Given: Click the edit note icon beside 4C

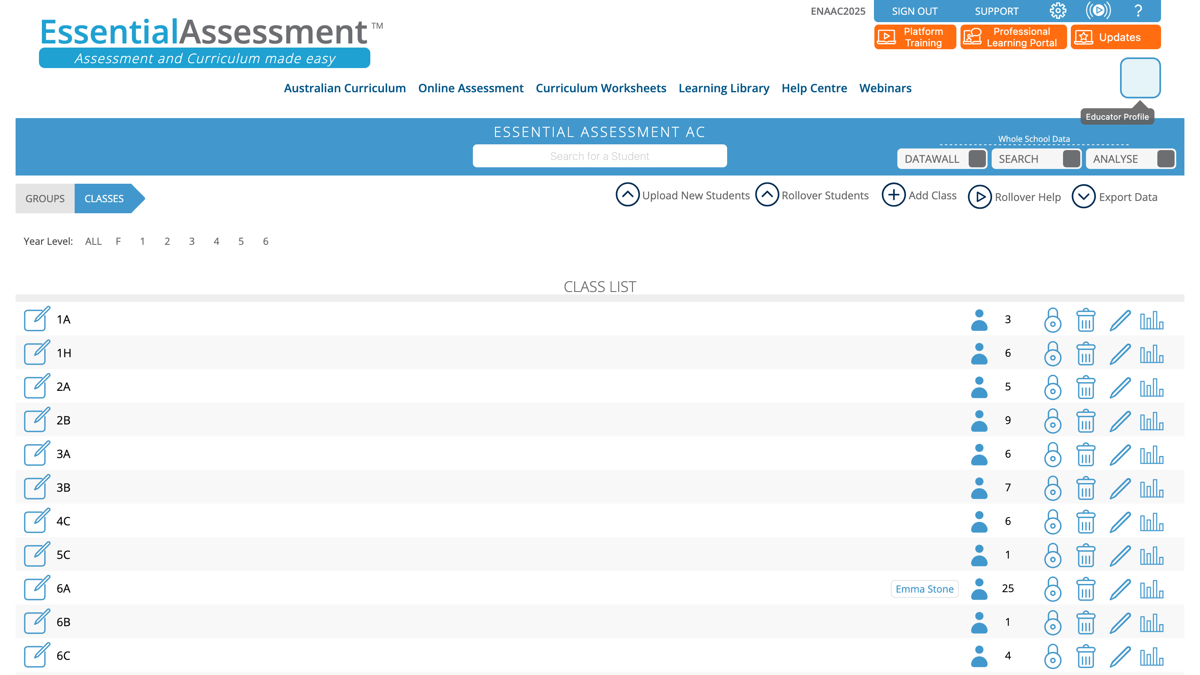Looking at the screenshot, I should (x=37, y=521).
